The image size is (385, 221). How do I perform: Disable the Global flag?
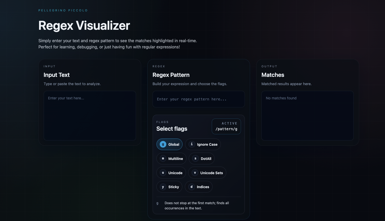pyautogui.click(x=169, y=144)
